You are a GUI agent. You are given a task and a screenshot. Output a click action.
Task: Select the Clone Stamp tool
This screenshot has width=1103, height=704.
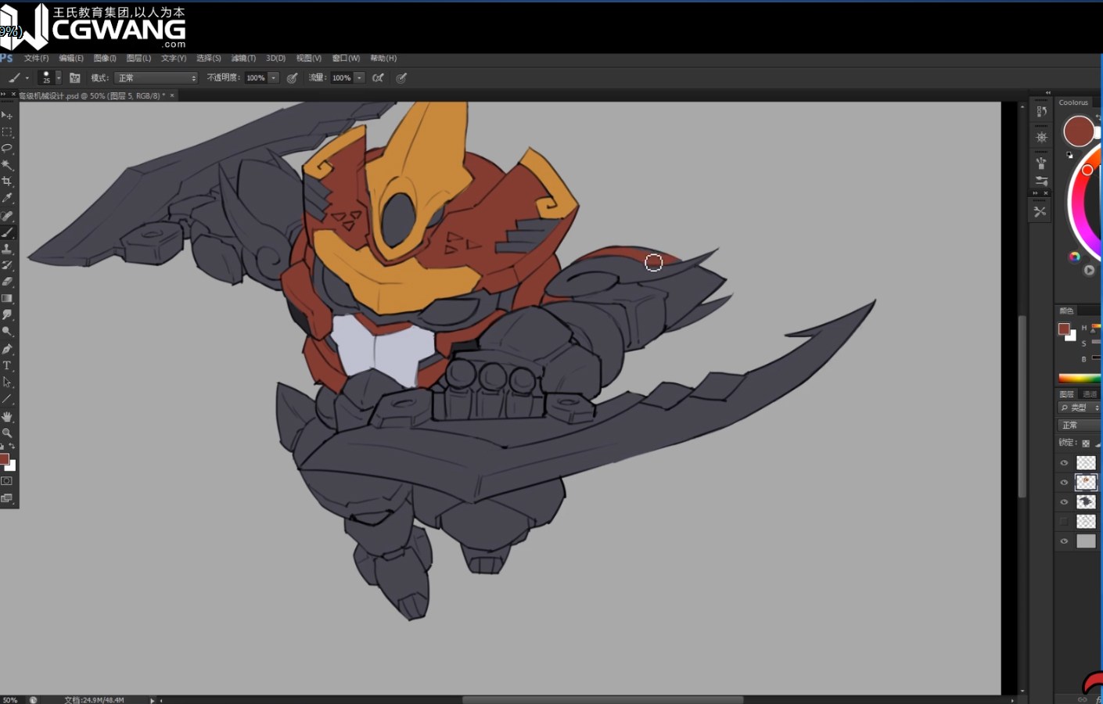click(x=7, y=249)
